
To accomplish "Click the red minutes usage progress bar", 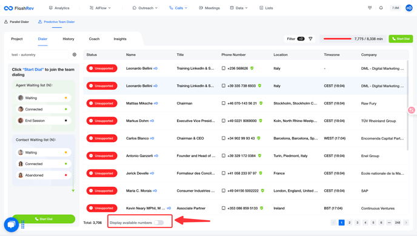I will pos(338,39).
